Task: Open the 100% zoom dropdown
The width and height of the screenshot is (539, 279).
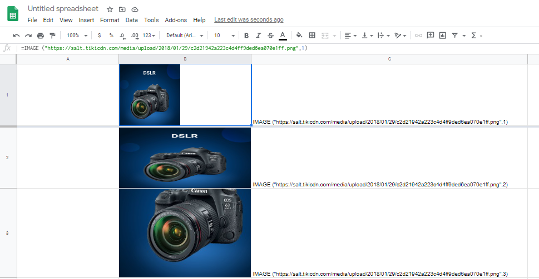Action: (x=77, y=35)
